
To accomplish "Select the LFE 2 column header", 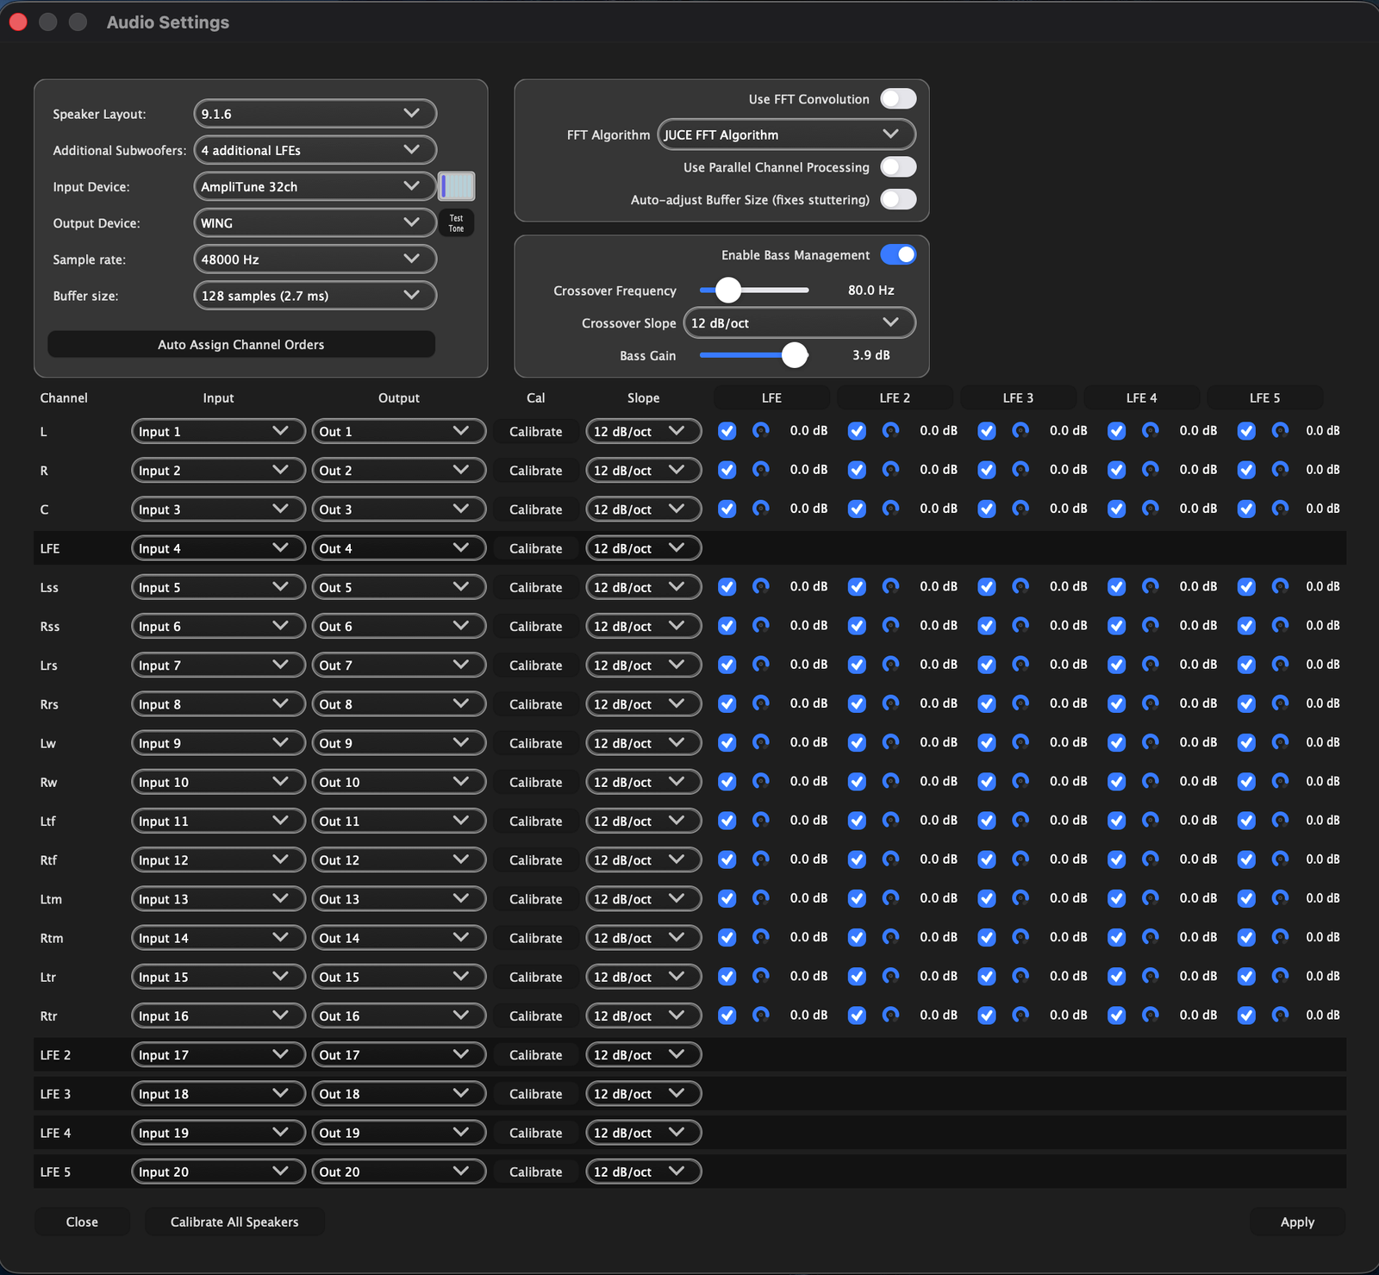I will click(894, 397).
